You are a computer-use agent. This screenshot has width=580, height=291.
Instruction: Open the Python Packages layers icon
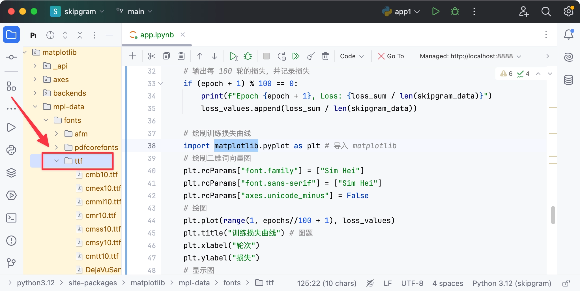[x=11, y=173]
